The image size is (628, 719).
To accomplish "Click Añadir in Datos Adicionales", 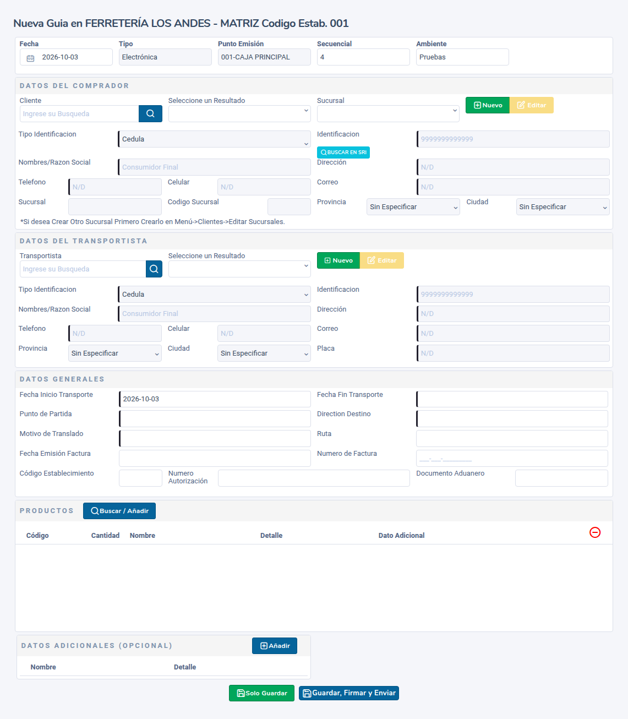I will click(x=275, y=646).
